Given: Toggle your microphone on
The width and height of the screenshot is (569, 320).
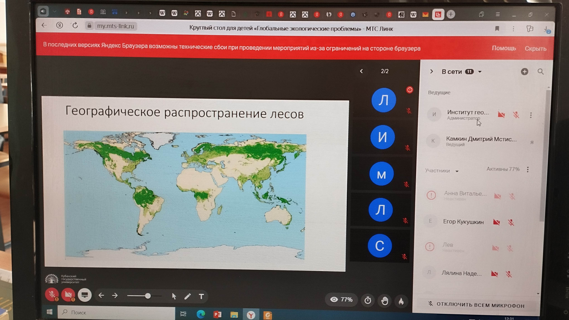Looking at the screenshot, I should (x=52, y=295).
